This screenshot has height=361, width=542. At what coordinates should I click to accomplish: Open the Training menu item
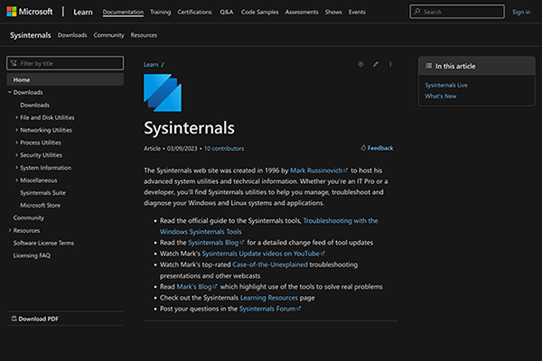click(161, 12)
